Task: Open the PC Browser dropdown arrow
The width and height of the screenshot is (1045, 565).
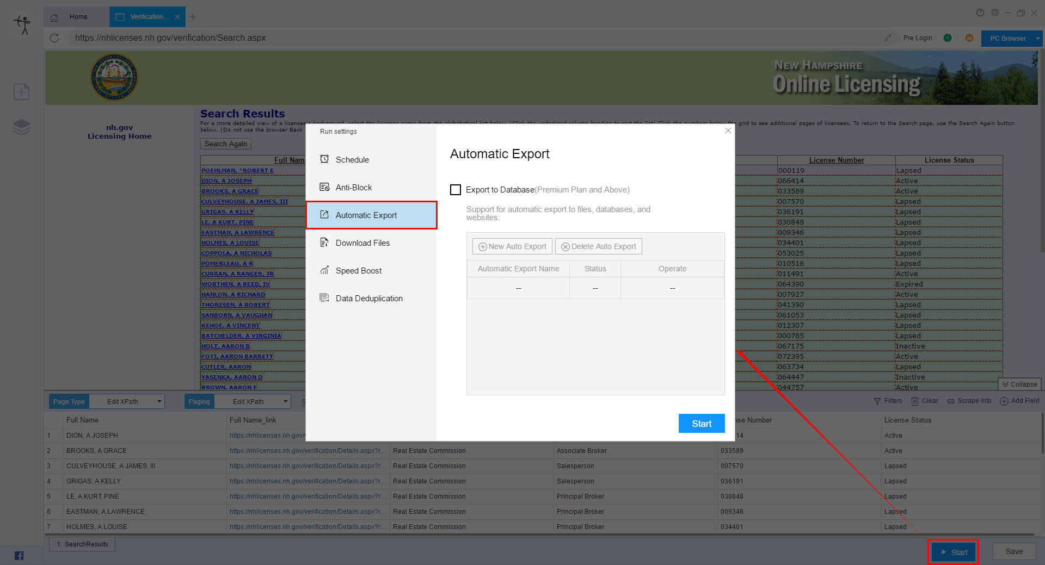Action: coord(1038,39)
